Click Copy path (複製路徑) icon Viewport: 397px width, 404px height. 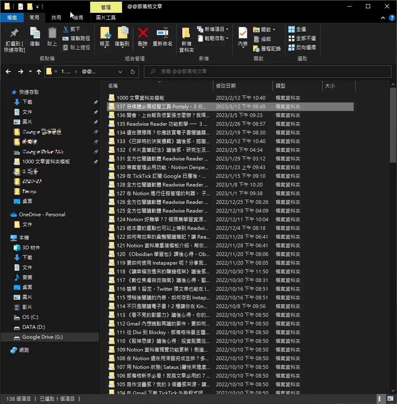65,38
